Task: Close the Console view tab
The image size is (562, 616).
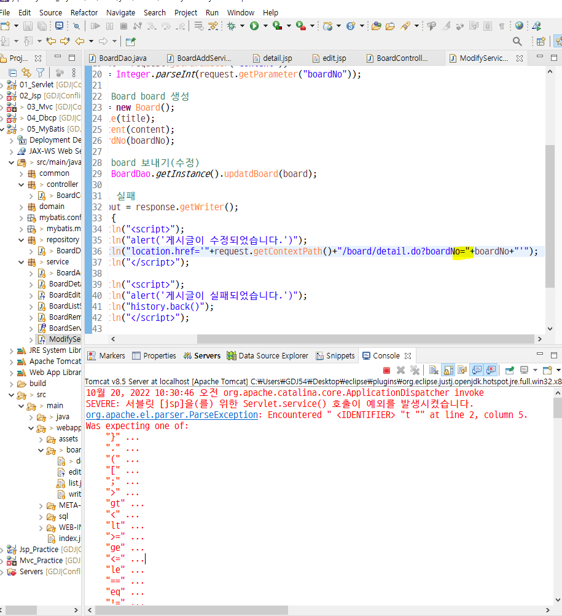Action: [x=408, y=356]
